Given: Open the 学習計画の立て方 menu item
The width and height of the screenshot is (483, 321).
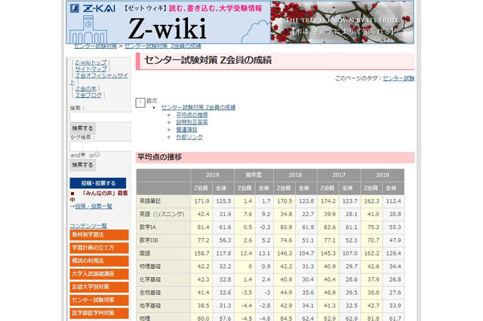Looking at the screenshot, I should (99, 248).
